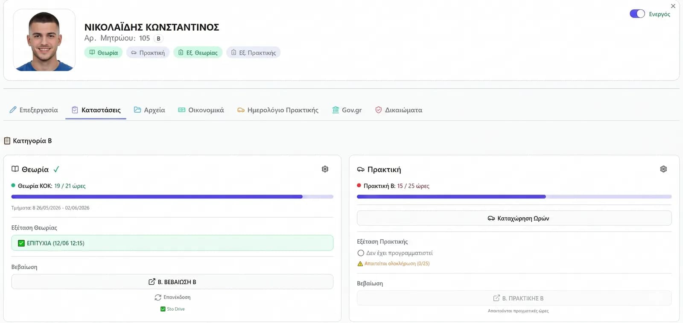Toggle the ΕΠΙΤΥΧΙΑ exam result checkbox

(21, 243)
